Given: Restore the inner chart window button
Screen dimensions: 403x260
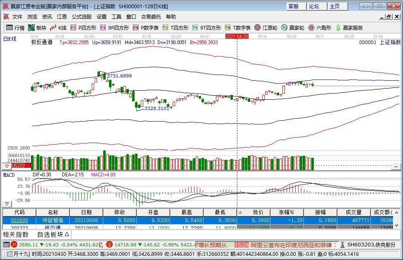Looking at the screenshot, I should (389, 16).
